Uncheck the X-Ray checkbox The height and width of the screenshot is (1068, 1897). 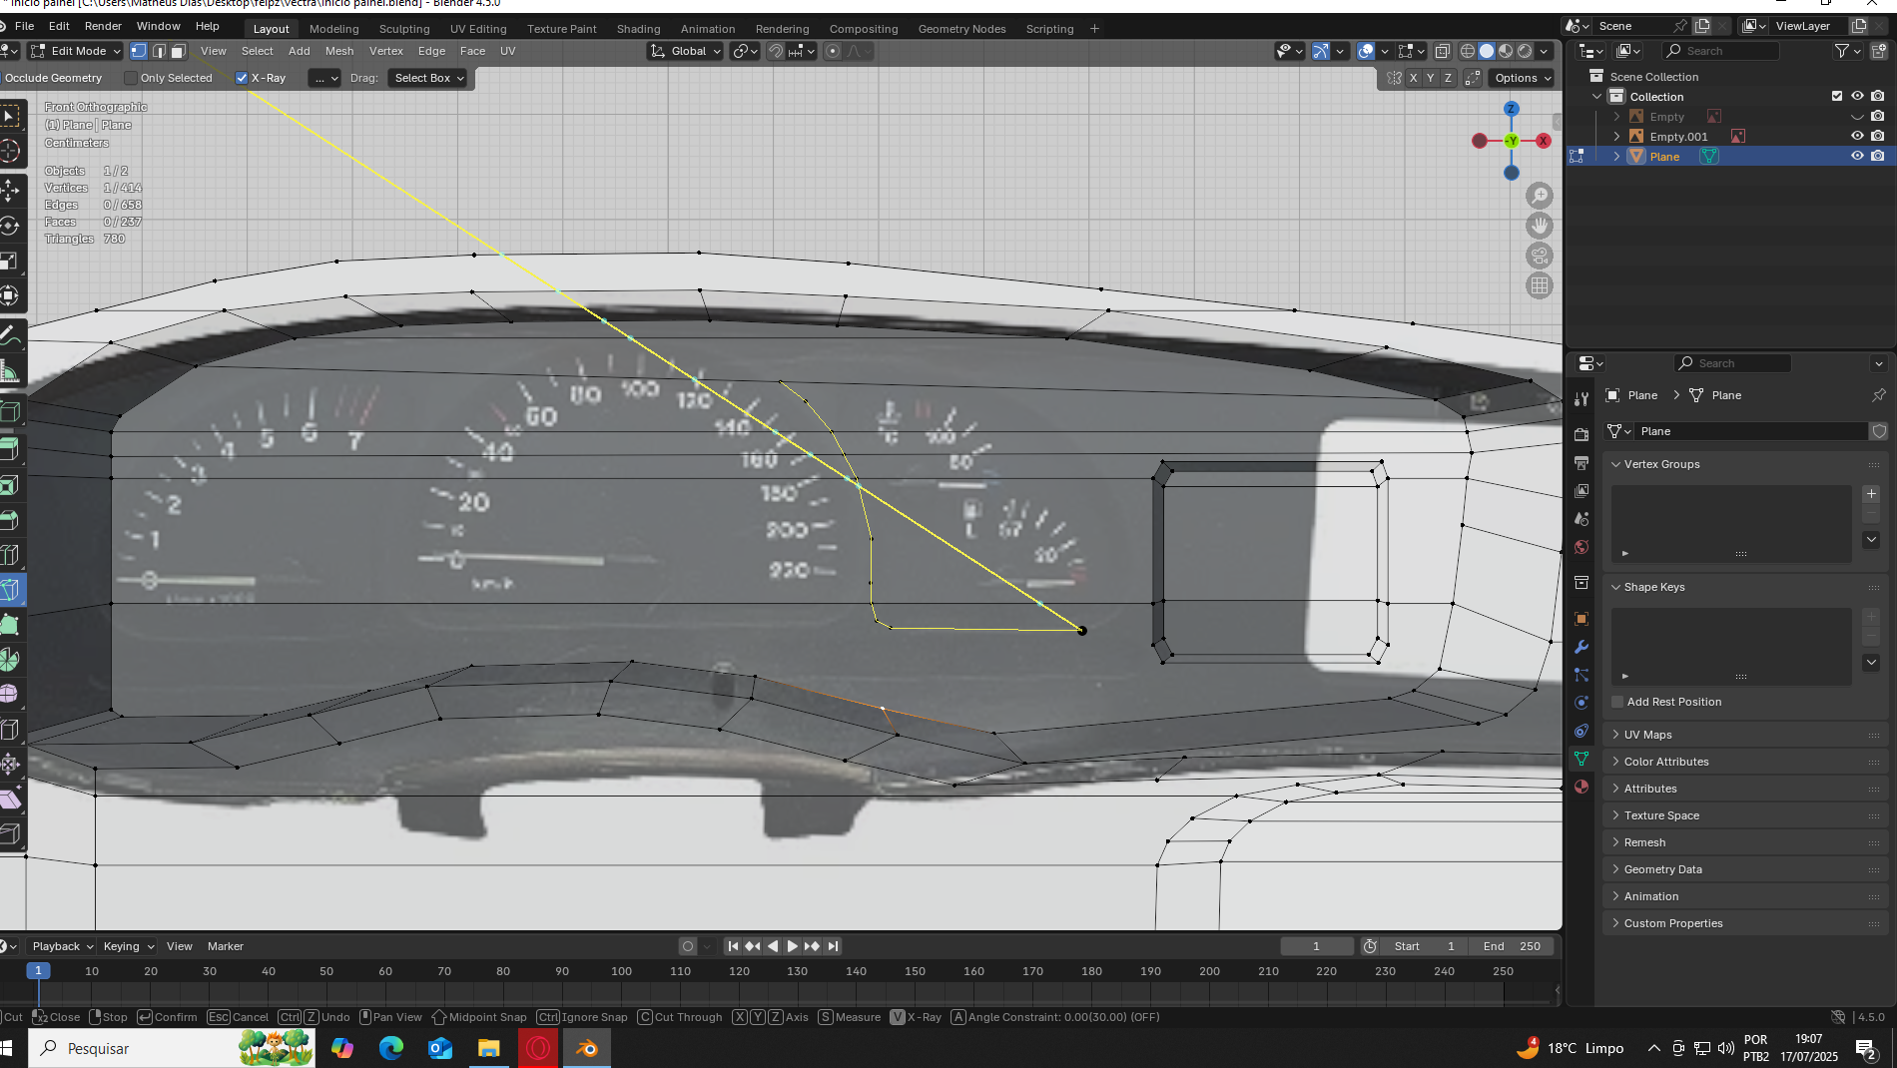click(242, 78)
